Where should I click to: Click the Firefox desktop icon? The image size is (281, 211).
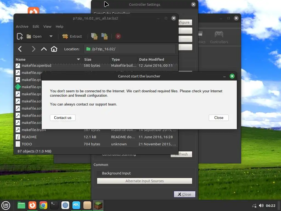pos(33,11)
